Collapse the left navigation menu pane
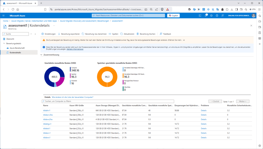Image resolution: width=263 pixels, height=149 pixels. pyautogui.click(x=35, y=34)
